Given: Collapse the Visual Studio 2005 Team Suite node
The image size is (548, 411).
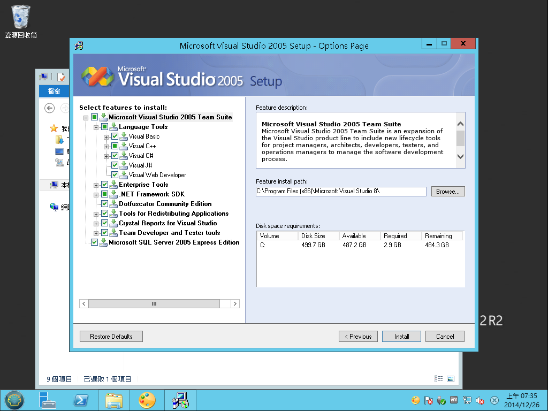Looking at the screenshot, I should 86,118.
